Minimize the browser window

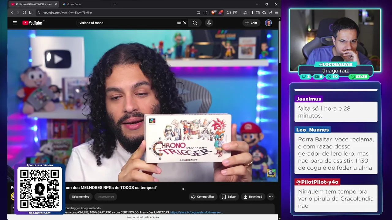click(x=257, y=4)
